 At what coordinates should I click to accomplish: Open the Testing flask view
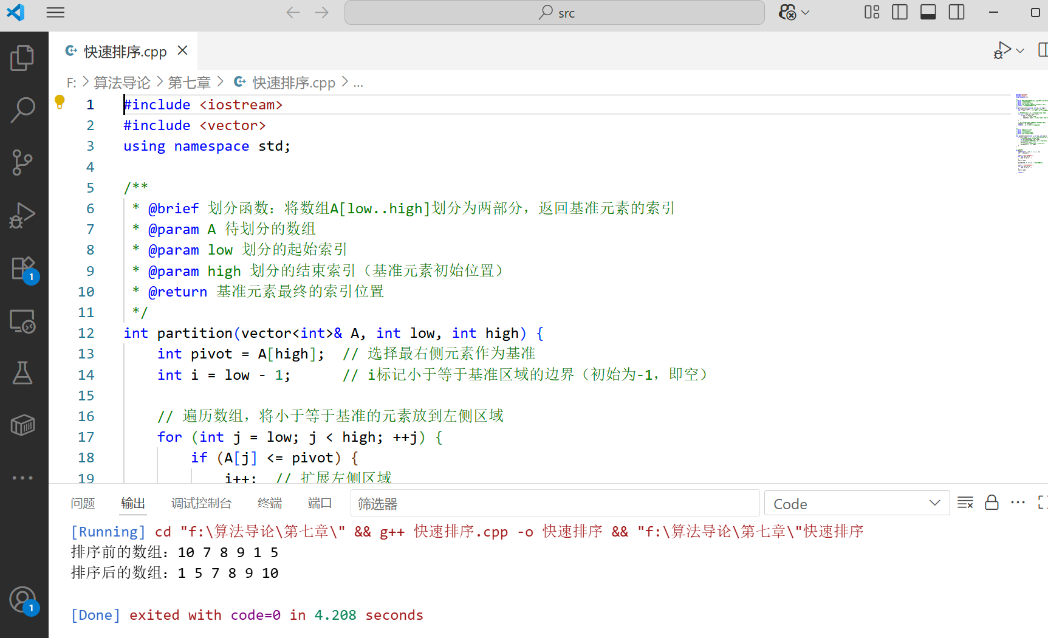click(x=23, y=373)
